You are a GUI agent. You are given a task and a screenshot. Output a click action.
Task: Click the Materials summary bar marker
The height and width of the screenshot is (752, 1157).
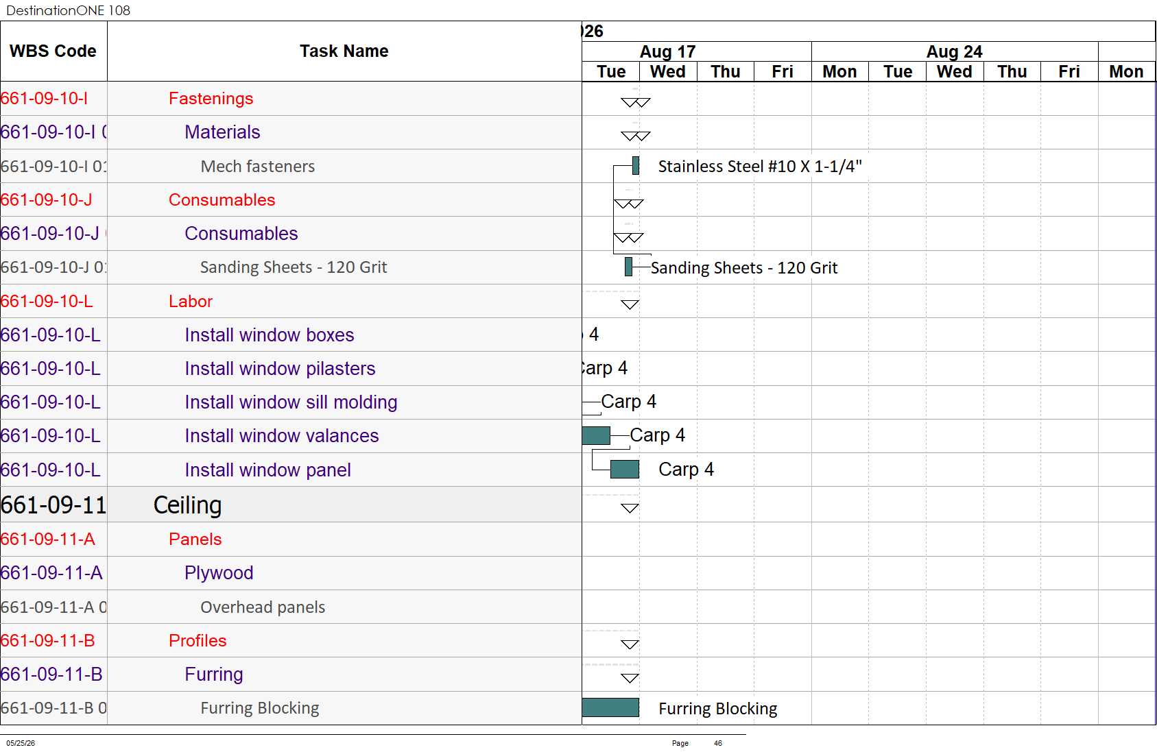point(635,136)
